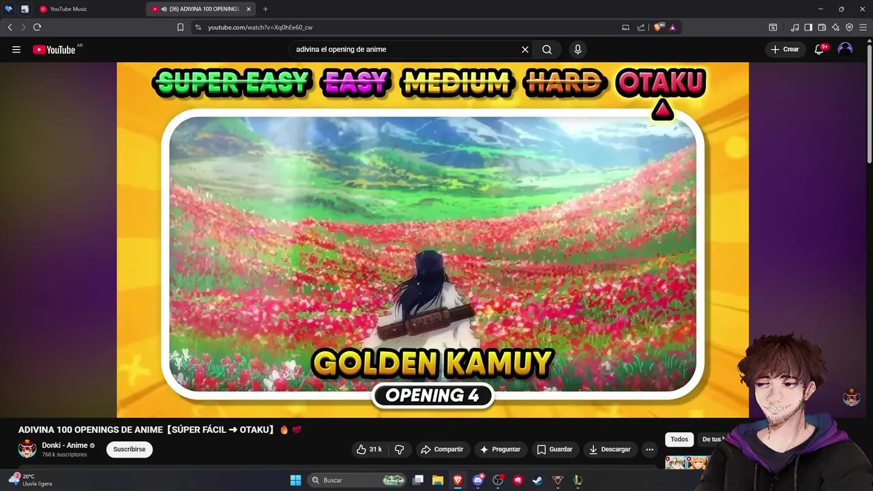Start voice search with microphone icon
Image resolution: width=873 pixels, height=491 pixels.
pos(578,49)
